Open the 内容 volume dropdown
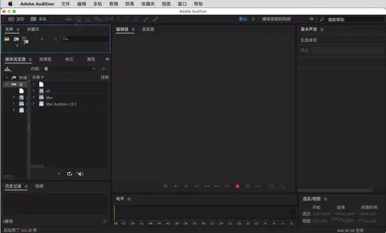This screenshot has height=233, width=386. (x=70, y=69)
